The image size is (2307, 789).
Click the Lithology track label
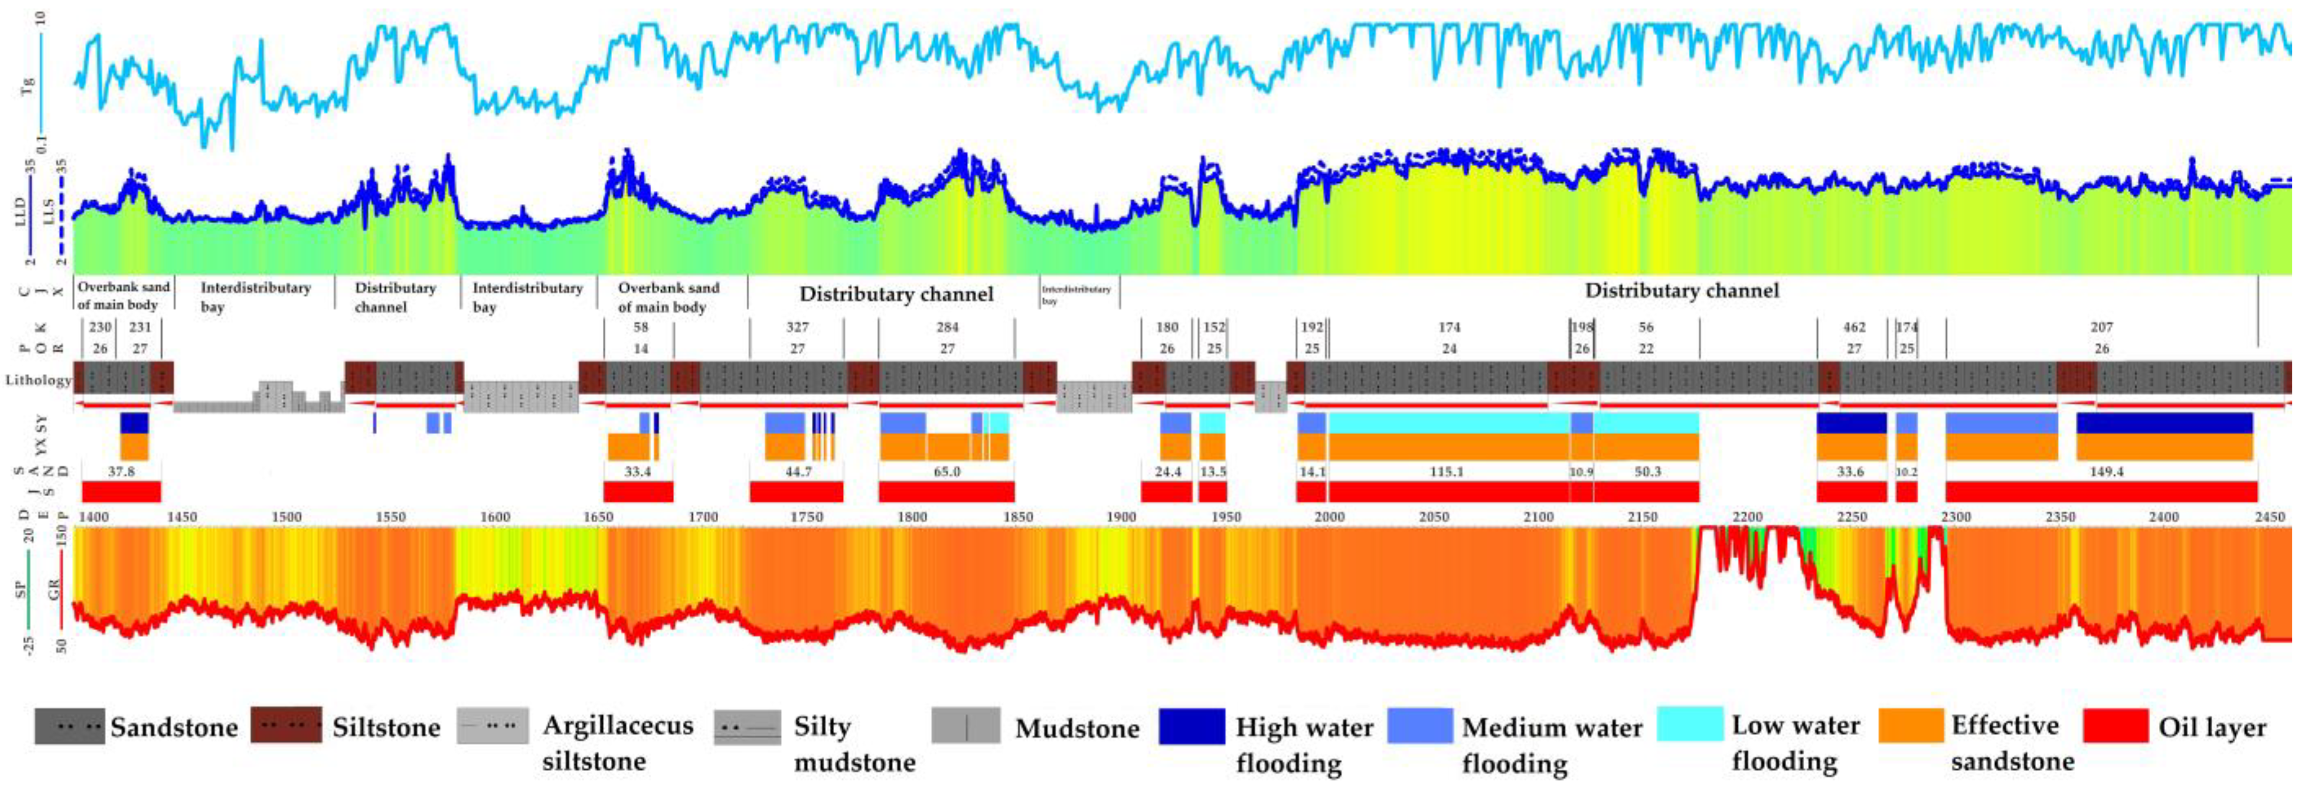point(38,380)
